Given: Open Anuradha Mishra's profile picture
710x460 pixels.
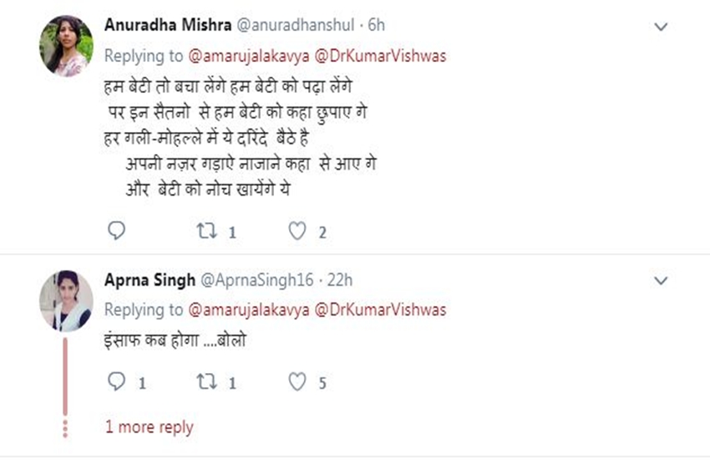Looking at the screenshot, I should [x=66, y=46].
